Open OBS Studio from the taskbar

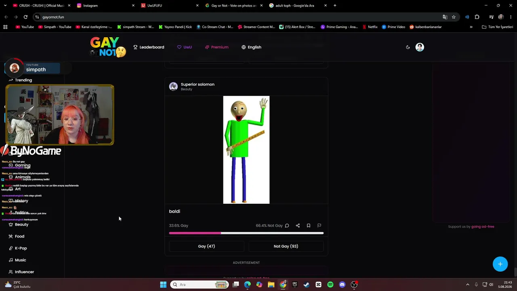354,285
